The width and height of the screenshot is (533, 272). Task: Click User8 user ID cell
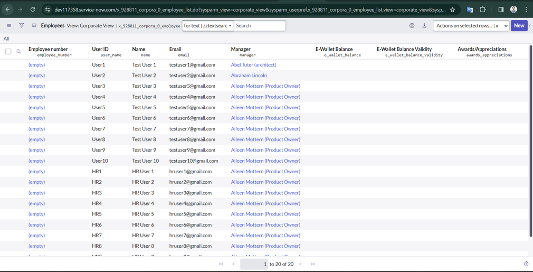[x=99, y=139]
